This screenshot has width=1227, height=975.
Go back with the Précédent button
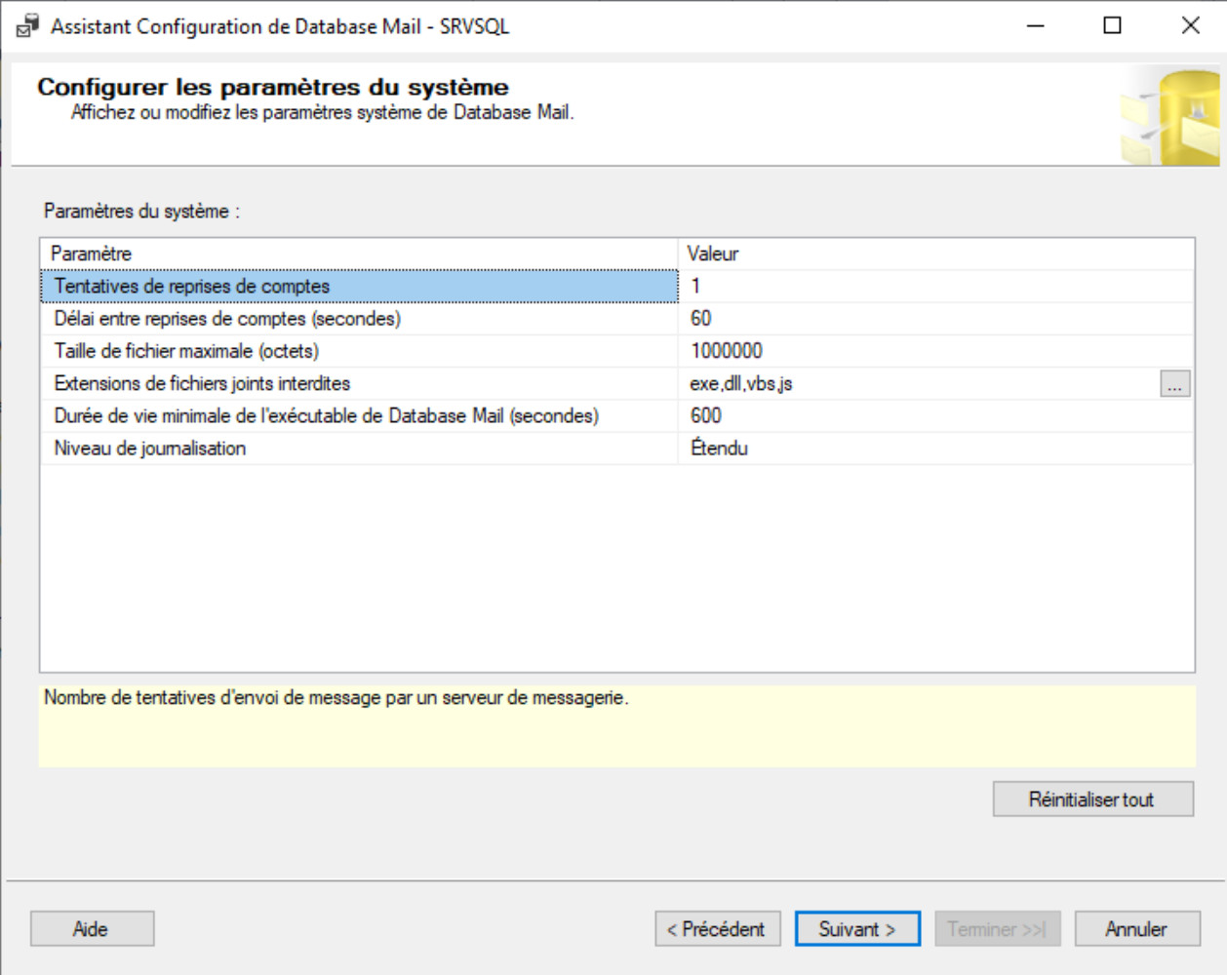pyautogui.click(x=717, y=929)
